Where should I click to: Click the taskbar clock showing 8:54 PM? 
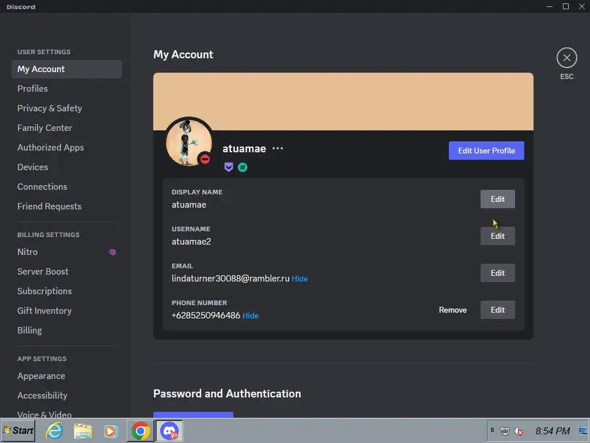click(x=553, y=431)
